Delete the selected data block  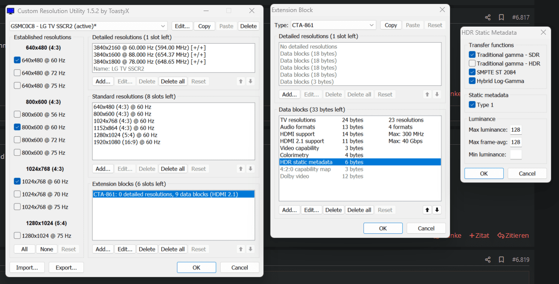pos(333,210)
